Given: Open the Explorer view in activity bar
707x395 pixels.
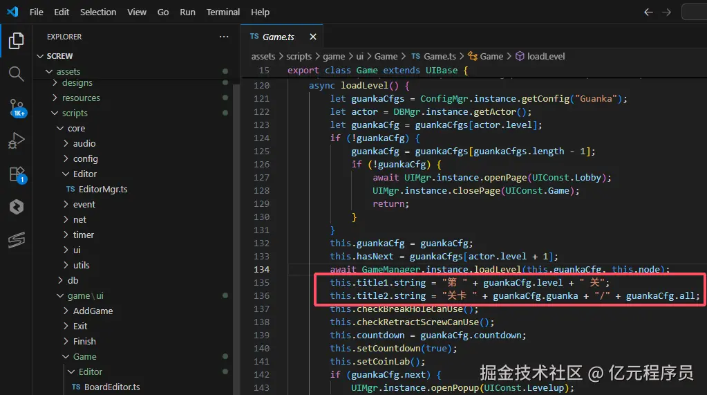Looking at the screenshot, I should point(17,41).
